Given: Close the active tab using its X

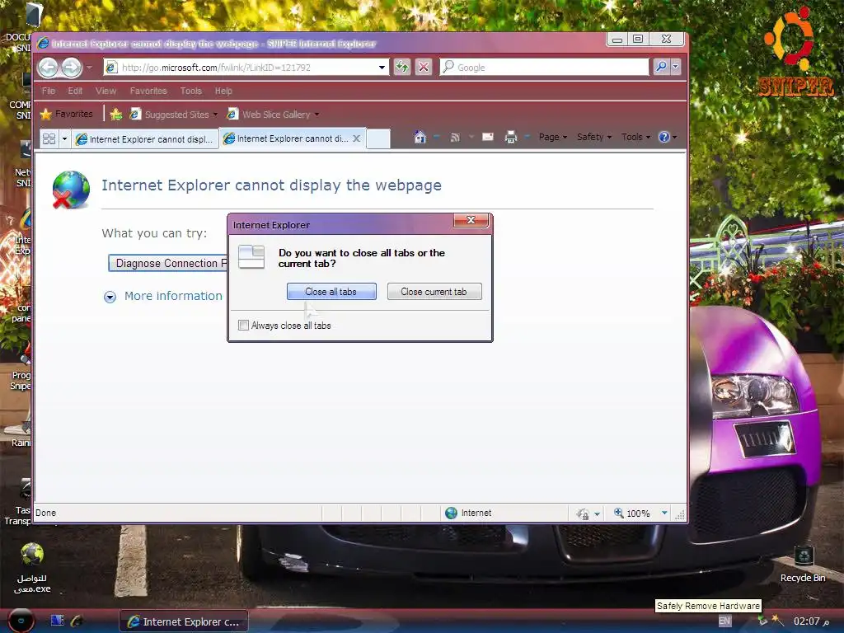Looking at the screenshot, I should (356, 138).
